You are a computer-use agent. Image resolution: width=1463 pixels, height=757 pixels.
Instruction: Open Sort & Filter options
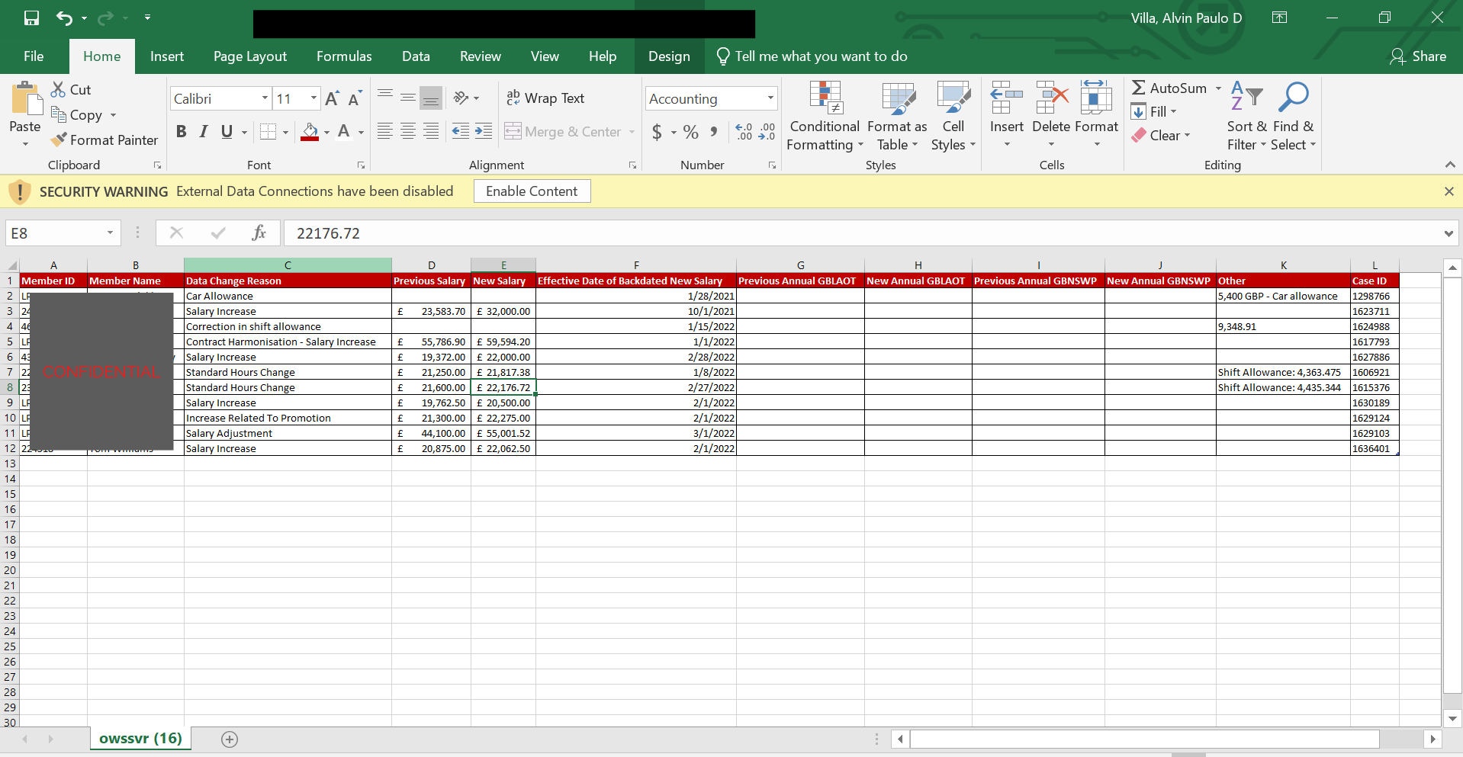tap(1246, 116)
